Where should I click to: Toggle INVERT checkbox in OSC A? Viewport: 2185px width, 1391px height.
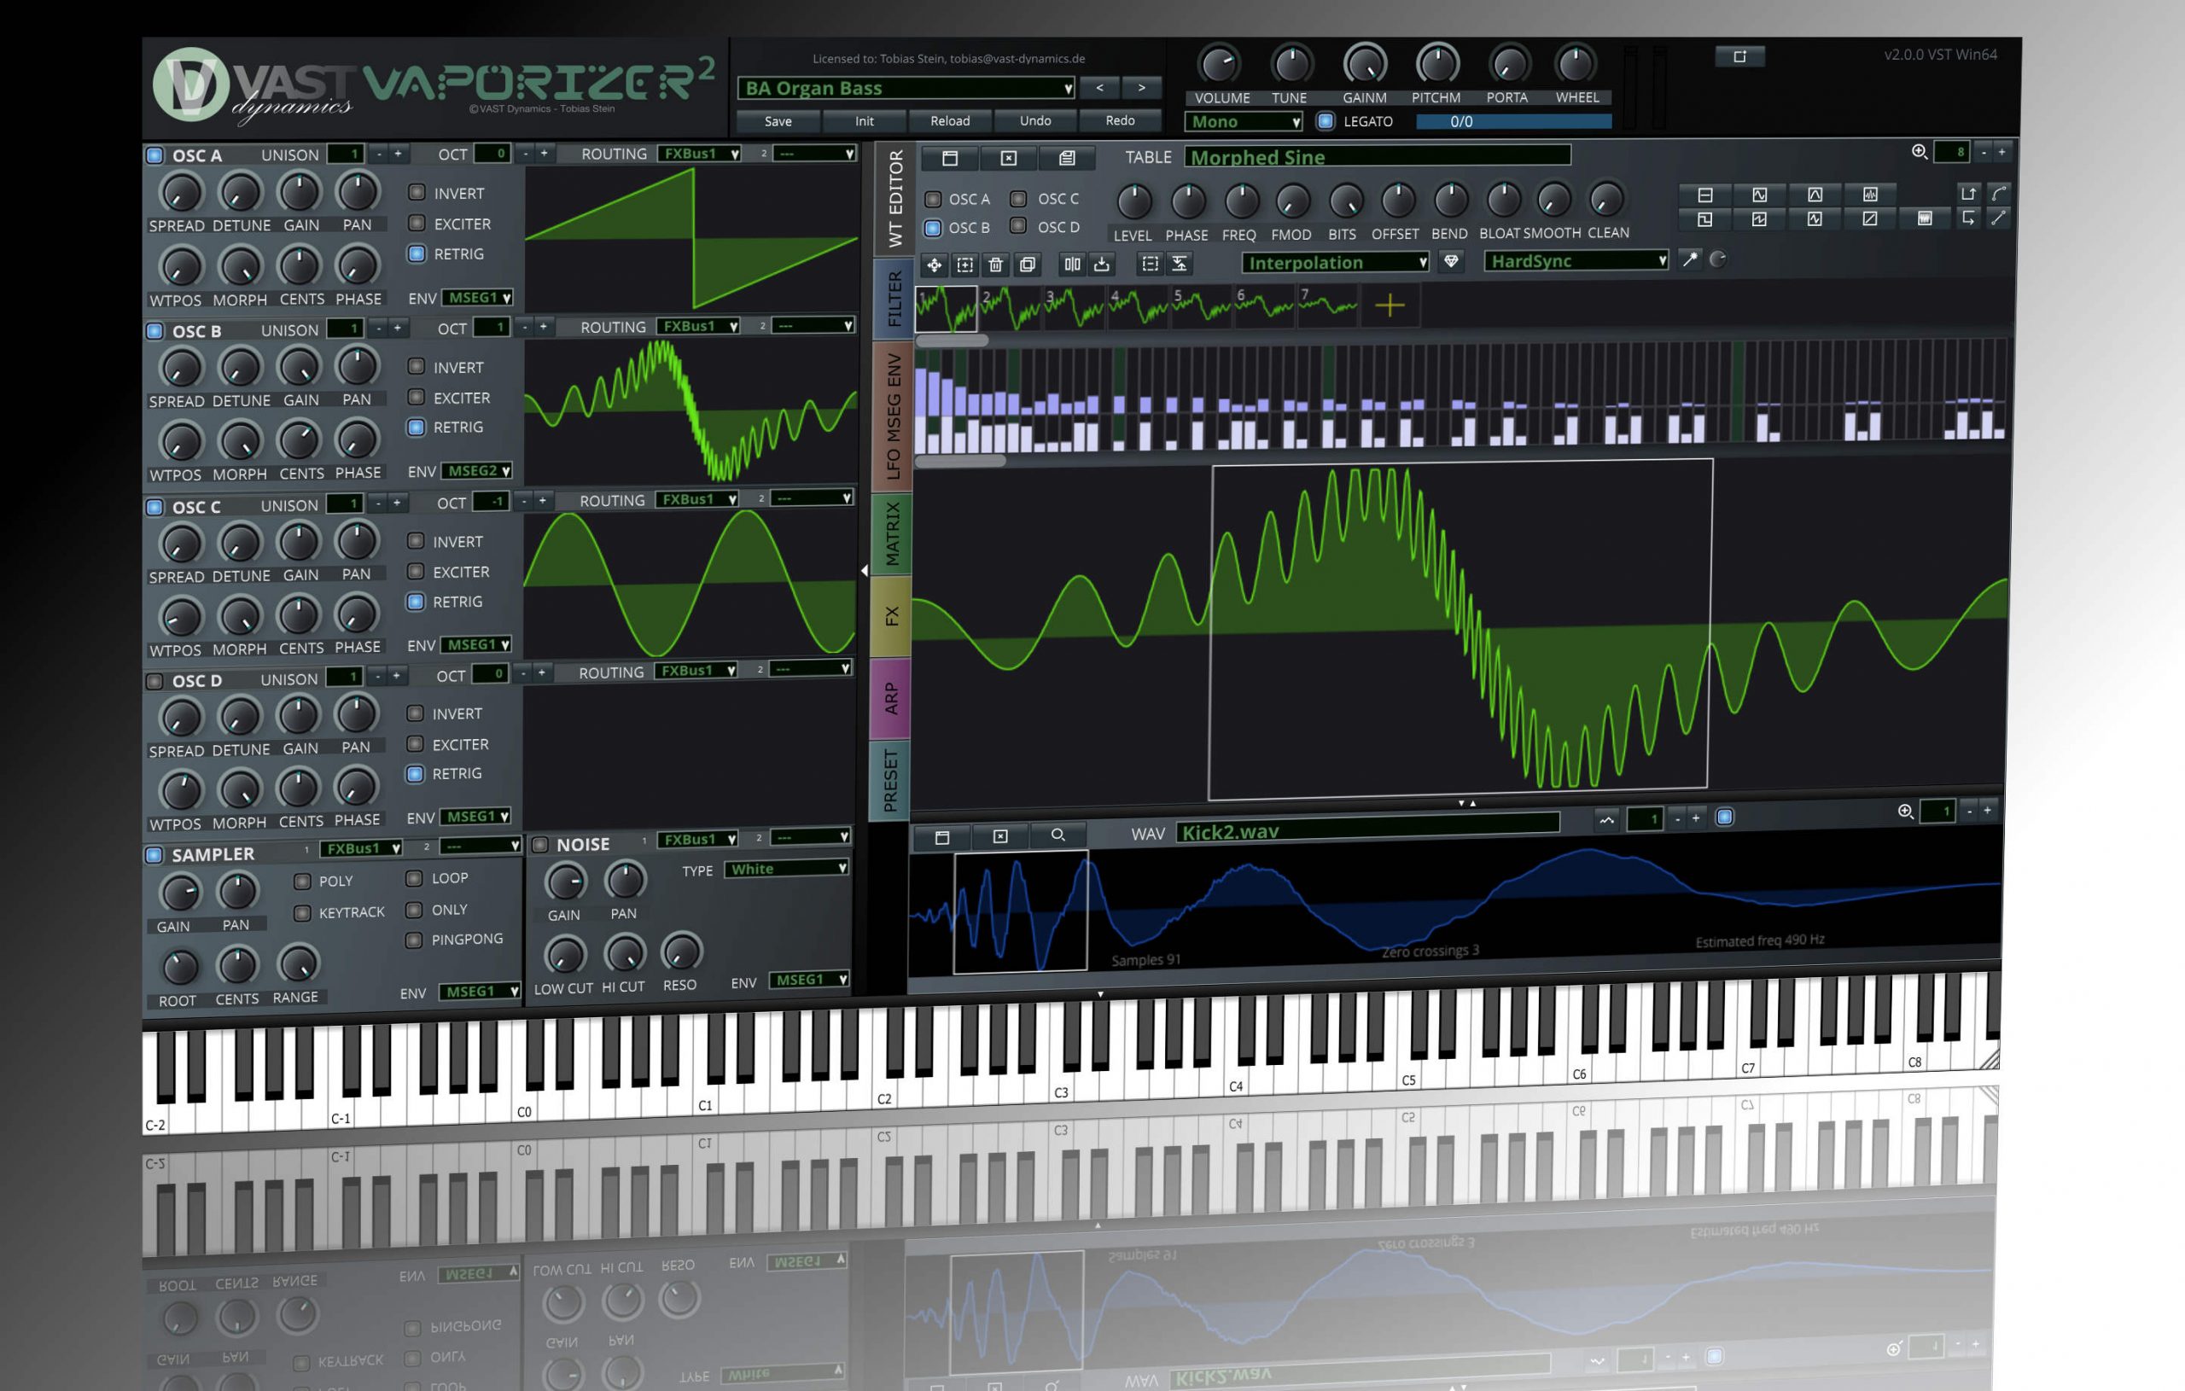[x=417, y=192]
